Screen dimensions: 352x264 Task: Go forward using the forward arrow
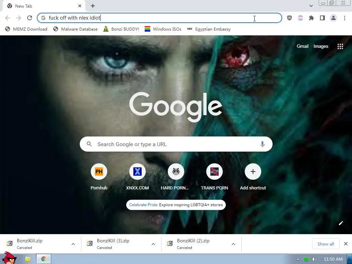pyautogui.click(x=19, y=18)
